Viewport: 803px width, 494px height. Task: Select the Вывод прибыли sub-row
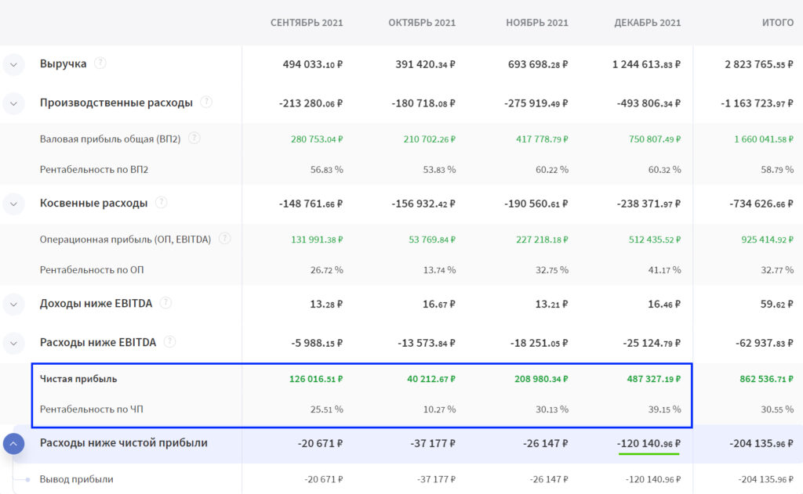click(x=76, y=479)
